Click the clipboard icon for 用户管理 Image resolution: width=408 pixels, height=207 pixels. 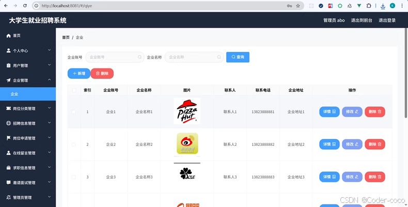point(9,65)
